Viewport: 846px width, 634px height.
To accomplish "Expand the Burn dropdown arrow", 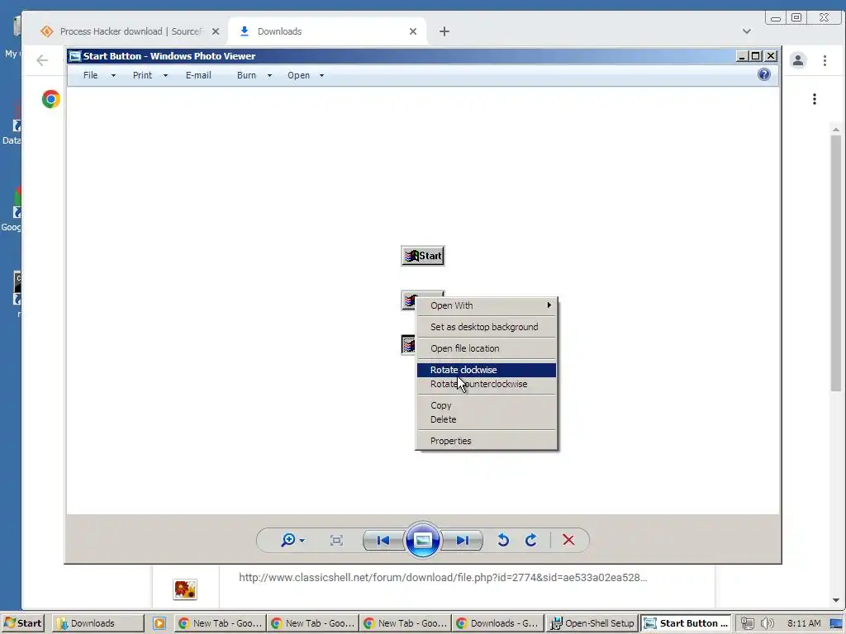I will (x=270, y=76).
